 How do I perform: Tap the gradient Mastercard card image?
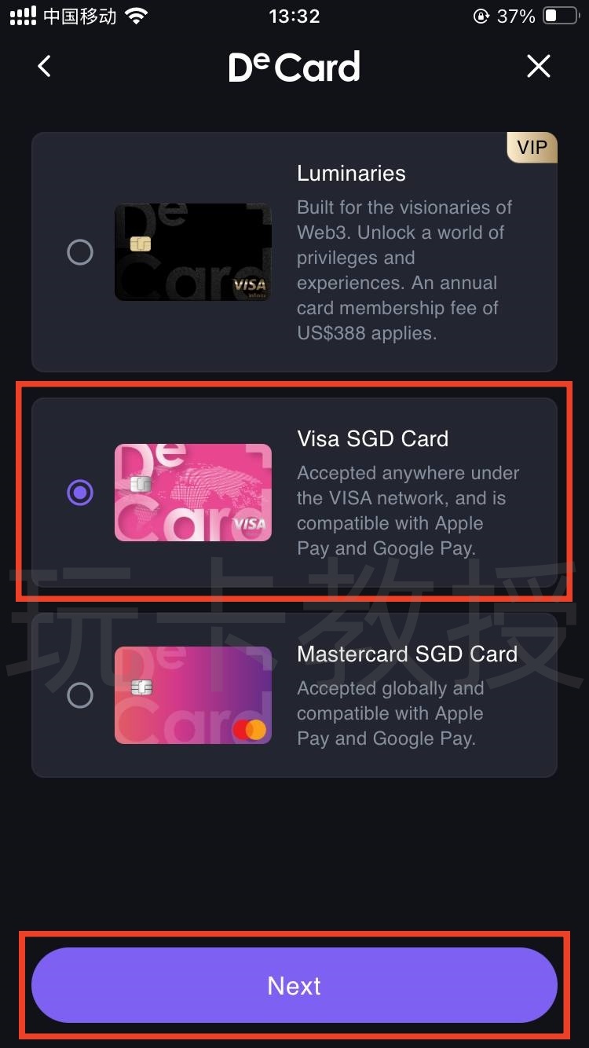193,695
